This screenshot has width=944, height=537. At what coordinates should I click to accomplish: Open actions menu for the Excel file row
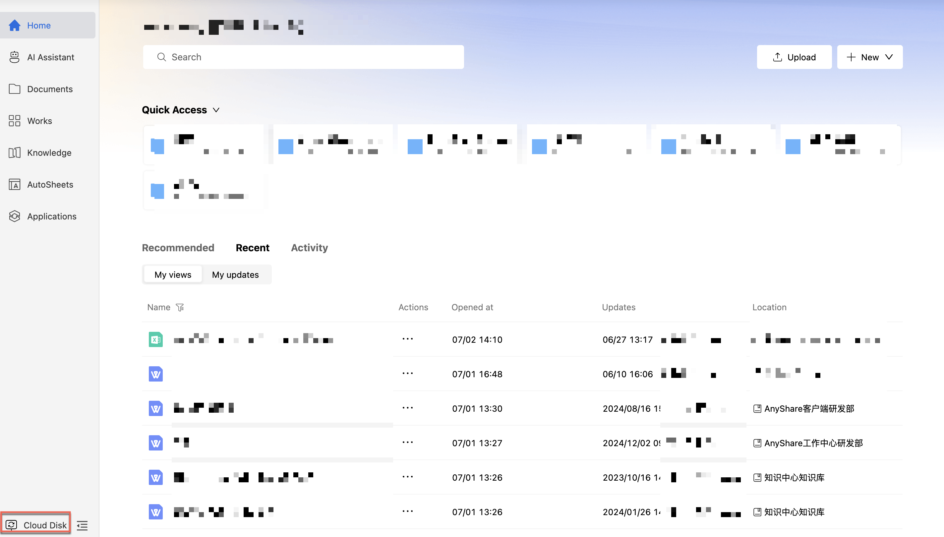[x=407, y=339]
